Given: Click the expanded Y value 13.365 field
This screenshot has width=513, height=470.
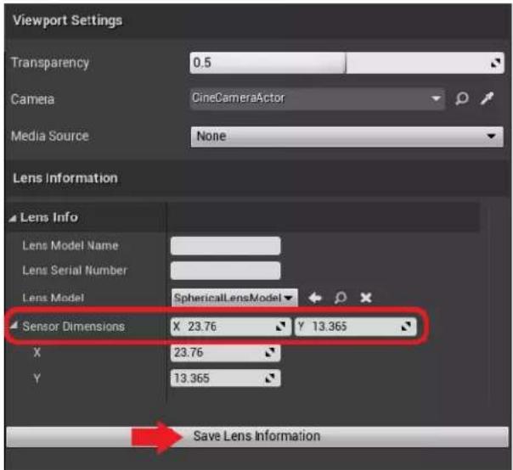Looking at the screenshot, I should point(225,378).
